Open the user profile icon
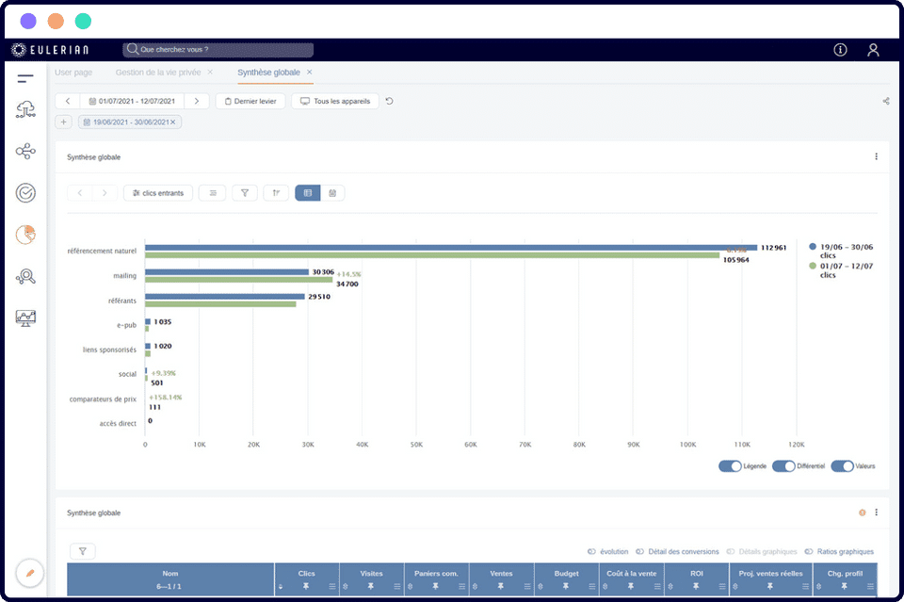The image size is (904, 602). point(873,50)
